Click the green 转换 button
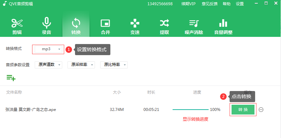Image resolution: width=281 pixels, height=138 pixels. (x=243, y=110)
